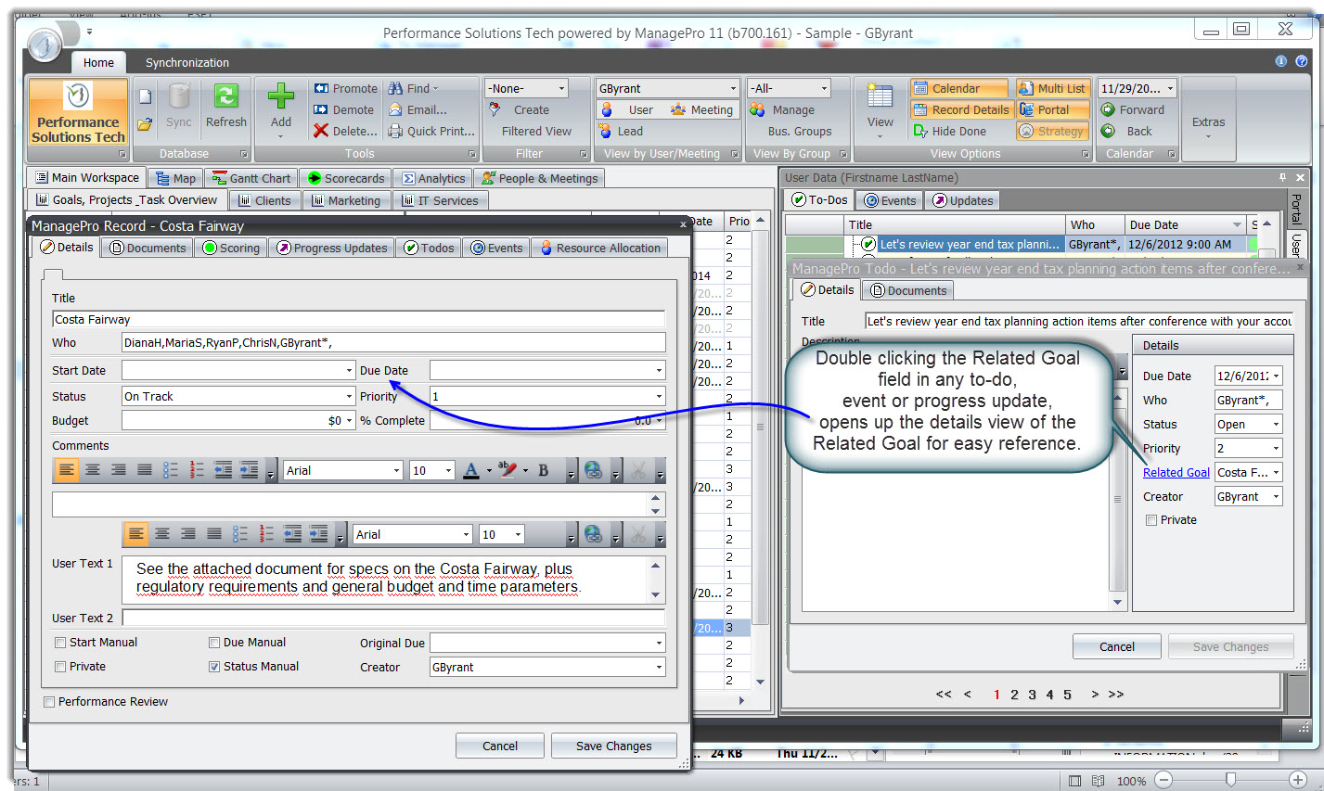1324x791 pixels.
Task: Click the help icon in ribbon corner
Action: tap(1302, 61)
